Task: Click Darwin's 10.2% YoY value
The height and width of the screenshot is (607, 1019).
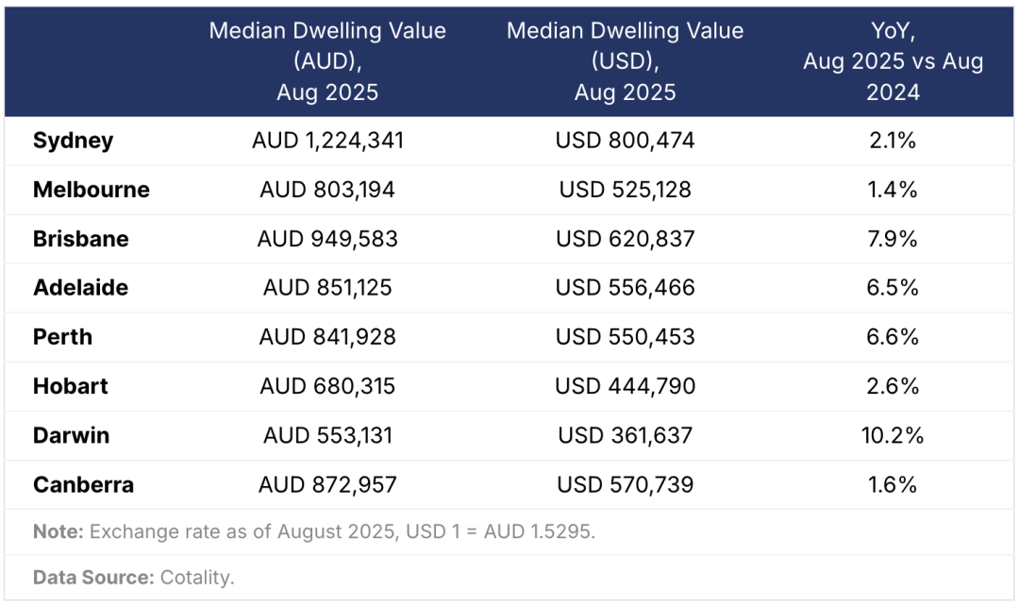Action: pyautogui.click(x=893, y=435)
